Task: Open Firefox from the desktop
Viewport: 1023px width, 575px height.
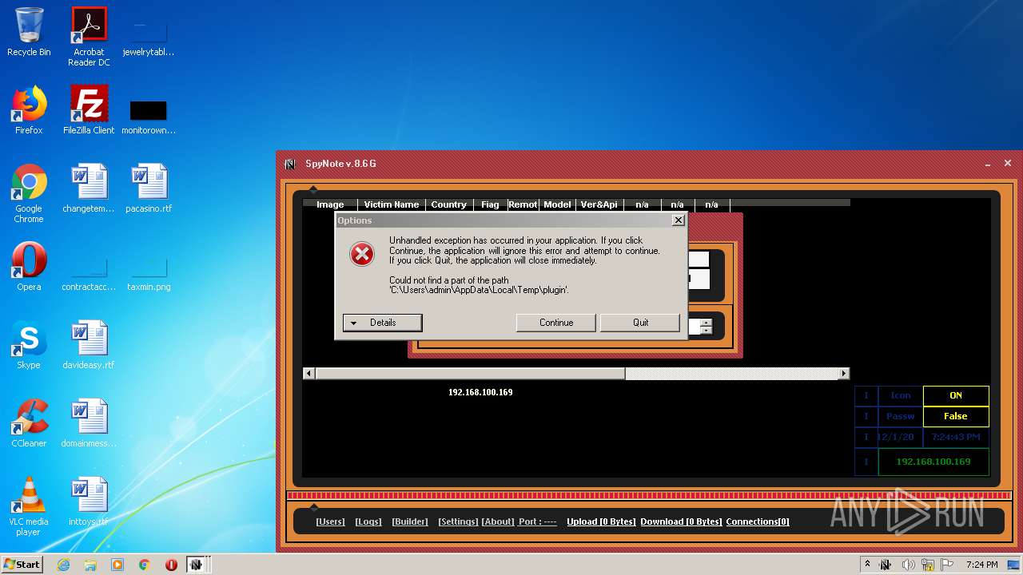Action: point(29,110)
